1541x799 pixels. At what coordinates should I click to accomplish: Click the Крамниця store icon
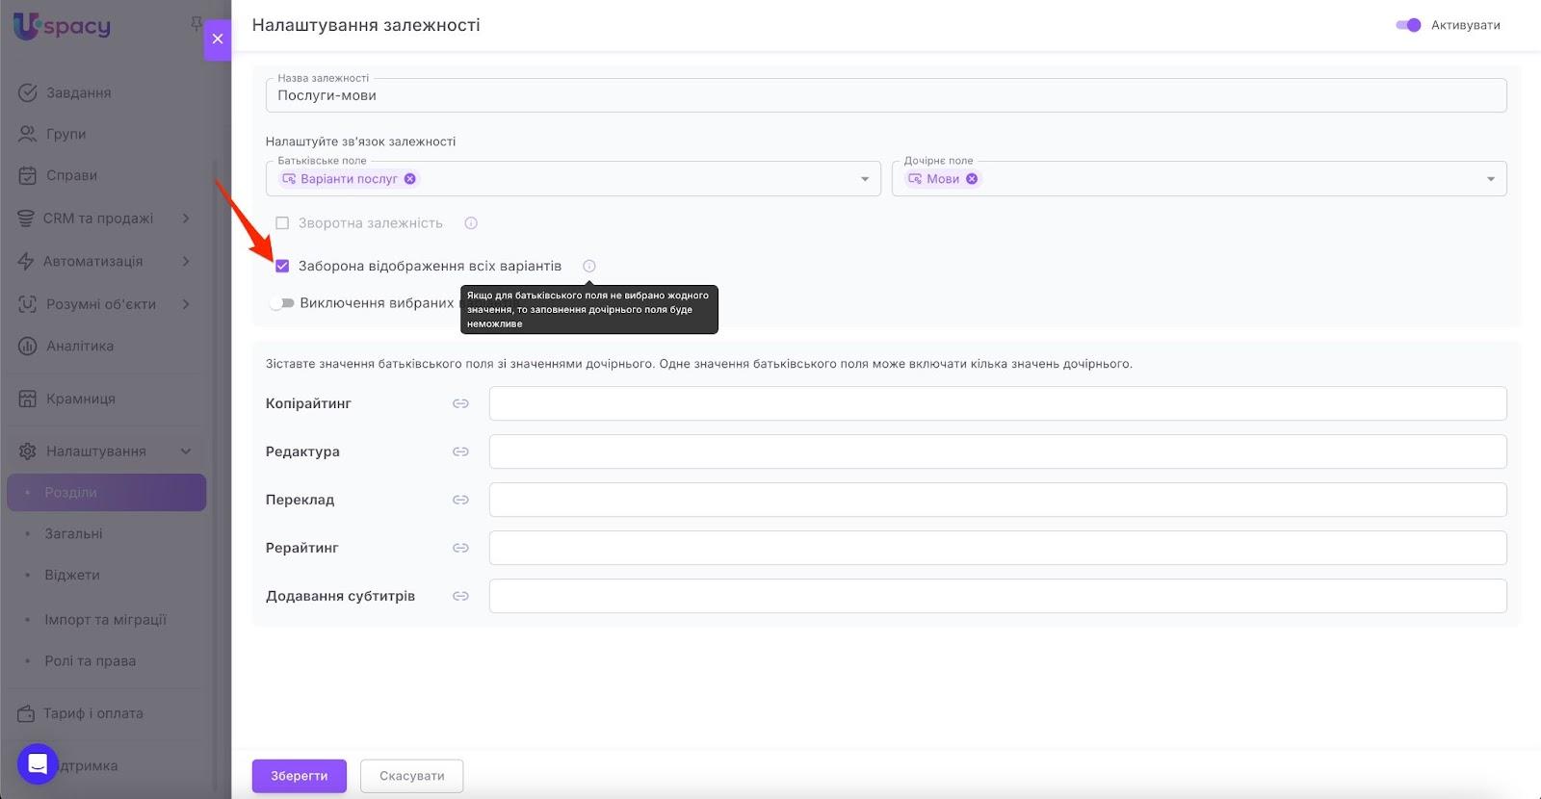pos(28,399)
